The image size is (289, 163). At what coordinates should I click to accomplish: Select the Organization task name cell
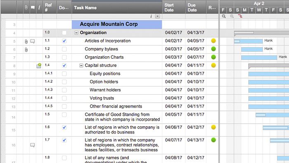click(117, 33)
